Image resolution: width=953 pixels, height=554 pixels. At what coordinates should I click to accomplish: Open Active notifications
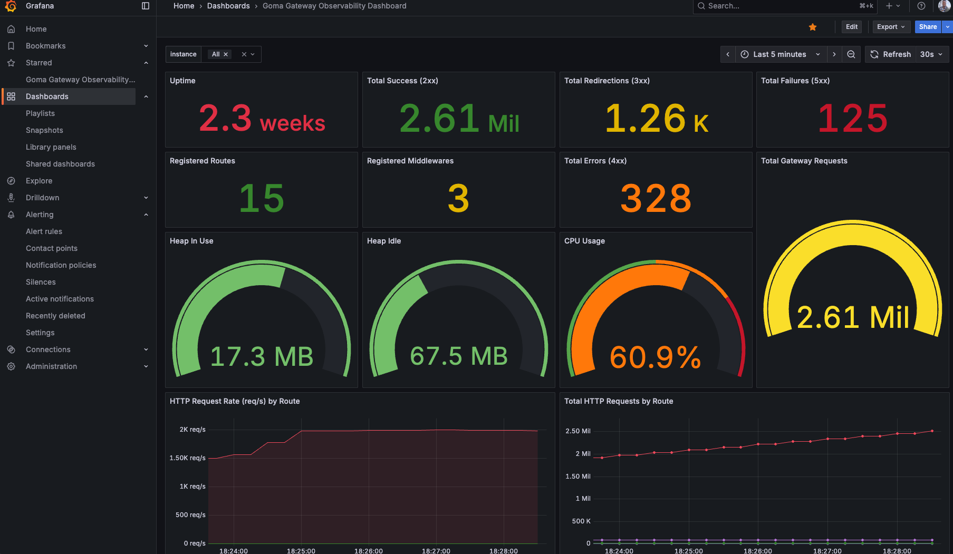point(60,299)
